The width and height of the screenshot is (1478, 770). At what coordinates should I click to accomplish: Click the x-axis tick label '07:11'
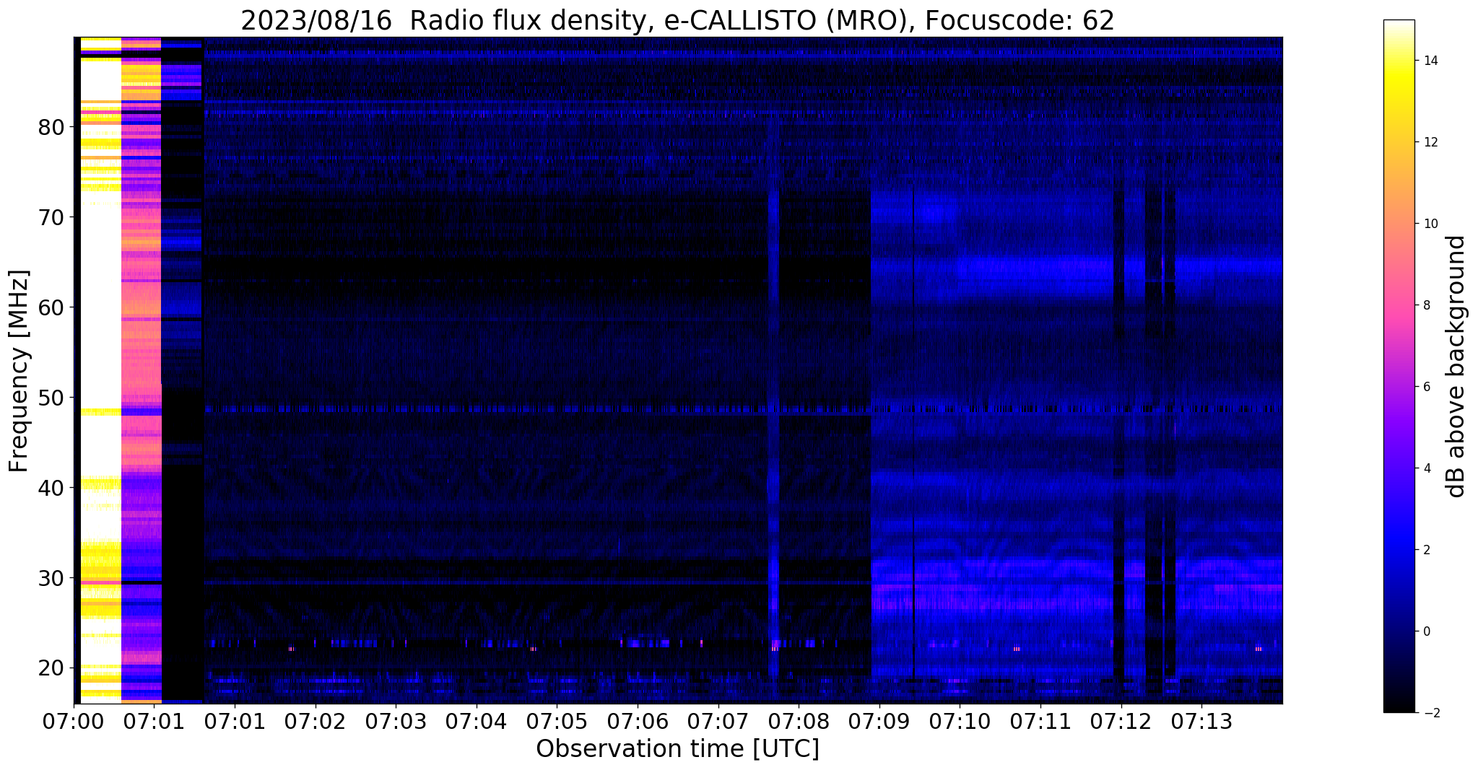tap(1040, 722)
